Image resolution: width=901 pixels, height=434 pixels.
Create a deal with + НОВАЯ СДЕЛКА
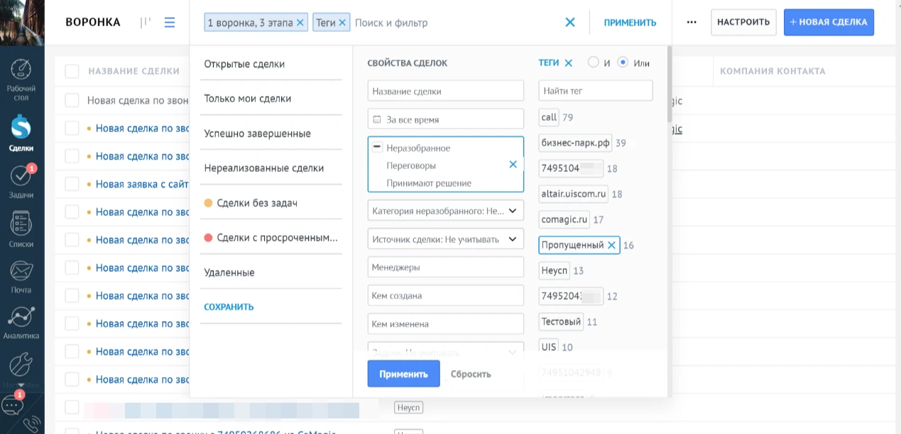click(x=829, y=22)
